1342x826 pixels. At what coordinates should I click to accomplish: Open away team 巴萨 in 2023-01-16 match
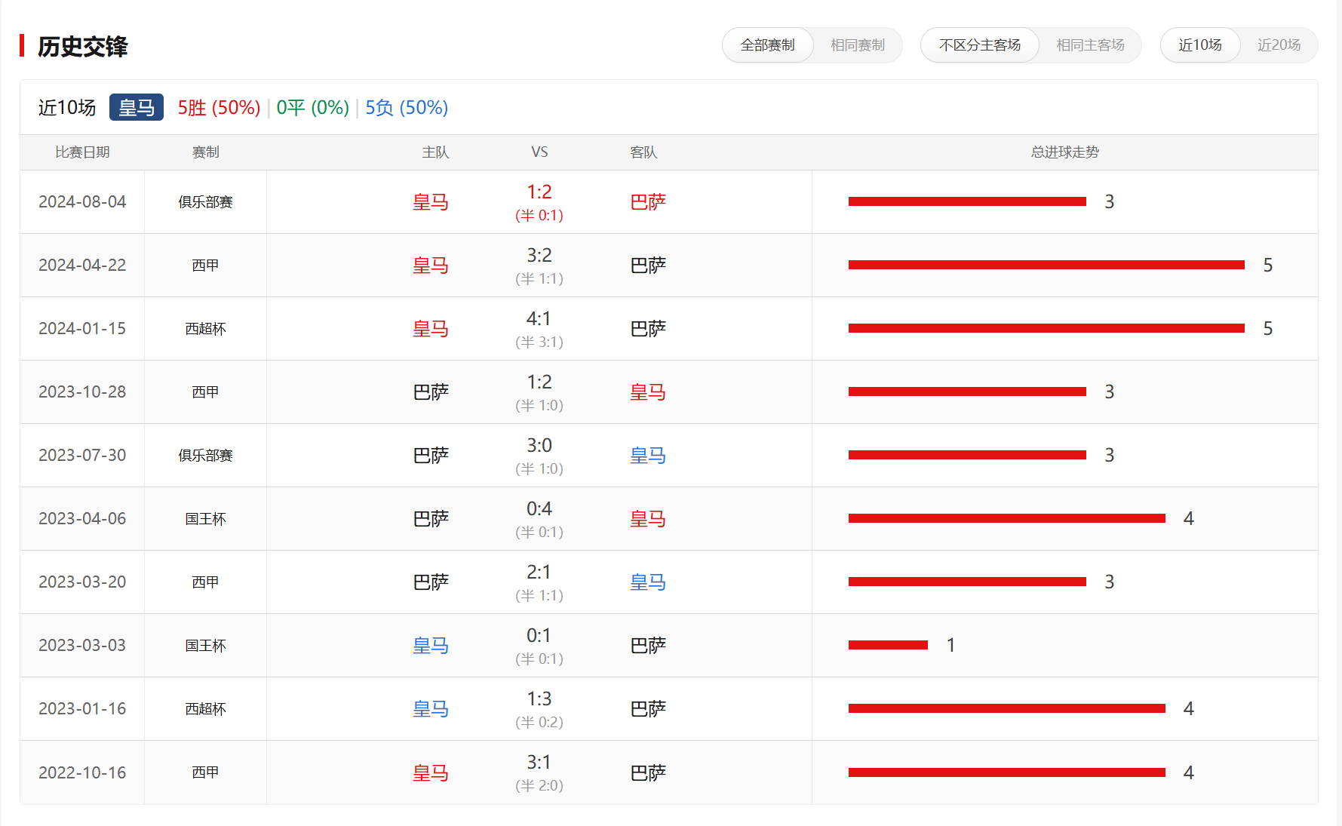pyautogui.click(x=648, y=709)
